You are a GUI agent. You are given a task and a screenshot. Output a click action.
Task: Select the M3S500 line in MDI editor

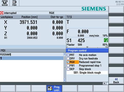[32, 54]
